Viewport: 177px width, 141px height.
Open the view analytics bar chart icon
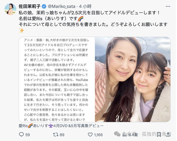tap(125, 135)
